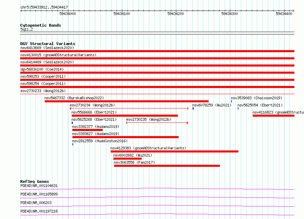Click the nsv6413669 (Sedlazeck2020) variant label
This screenshot has width=304, height=219.
click(x=47, y=48)
